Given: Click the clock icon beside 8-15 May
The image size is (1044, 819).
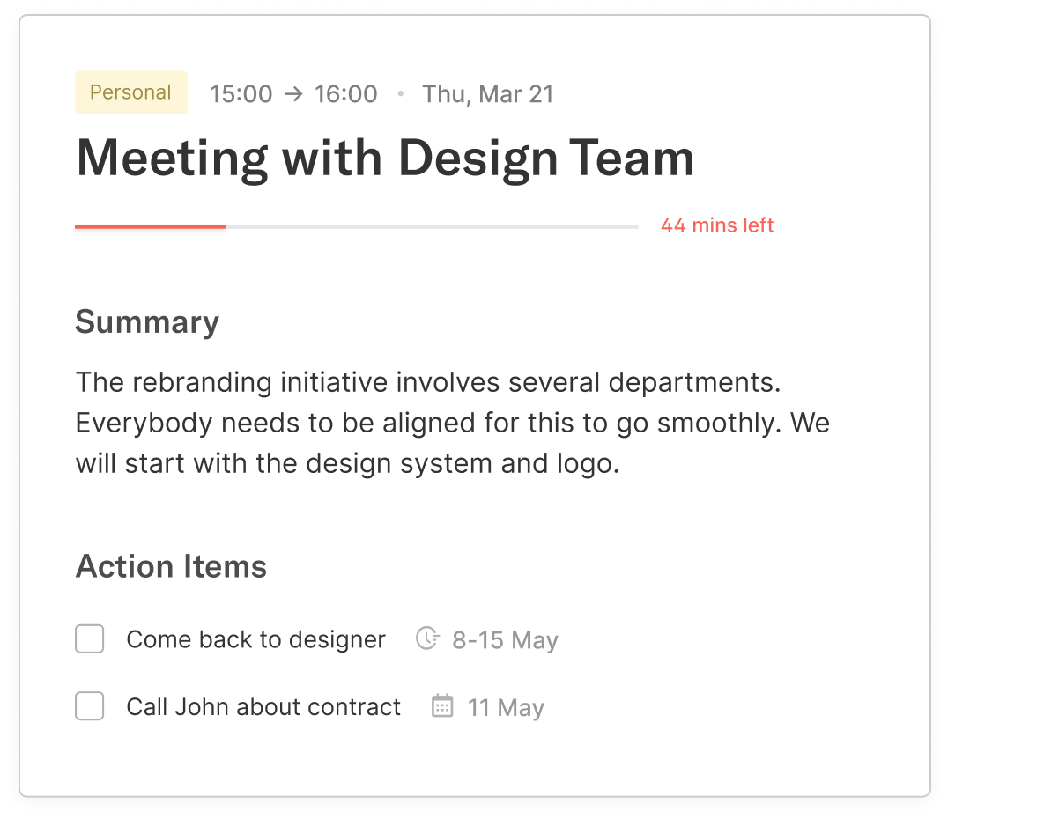Looking at the screenshot, I should (427, 638).
